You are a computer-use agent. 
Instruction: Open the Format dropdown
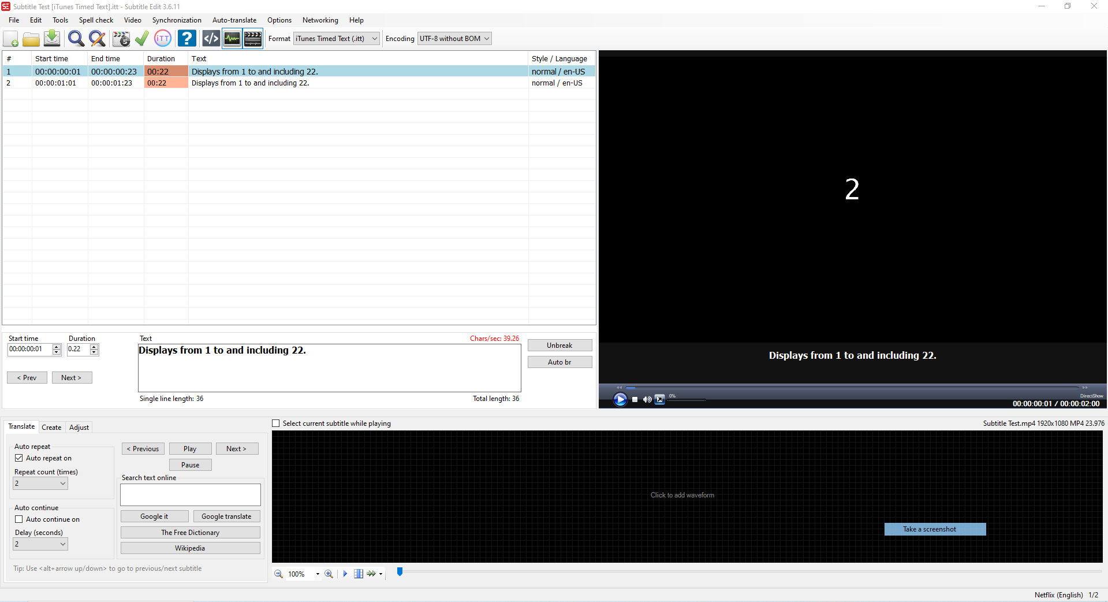374,38
